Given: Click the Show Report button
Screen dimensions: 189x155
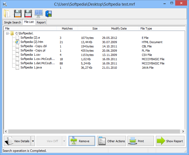Looking at the screenshot, I should click(170, 141).
